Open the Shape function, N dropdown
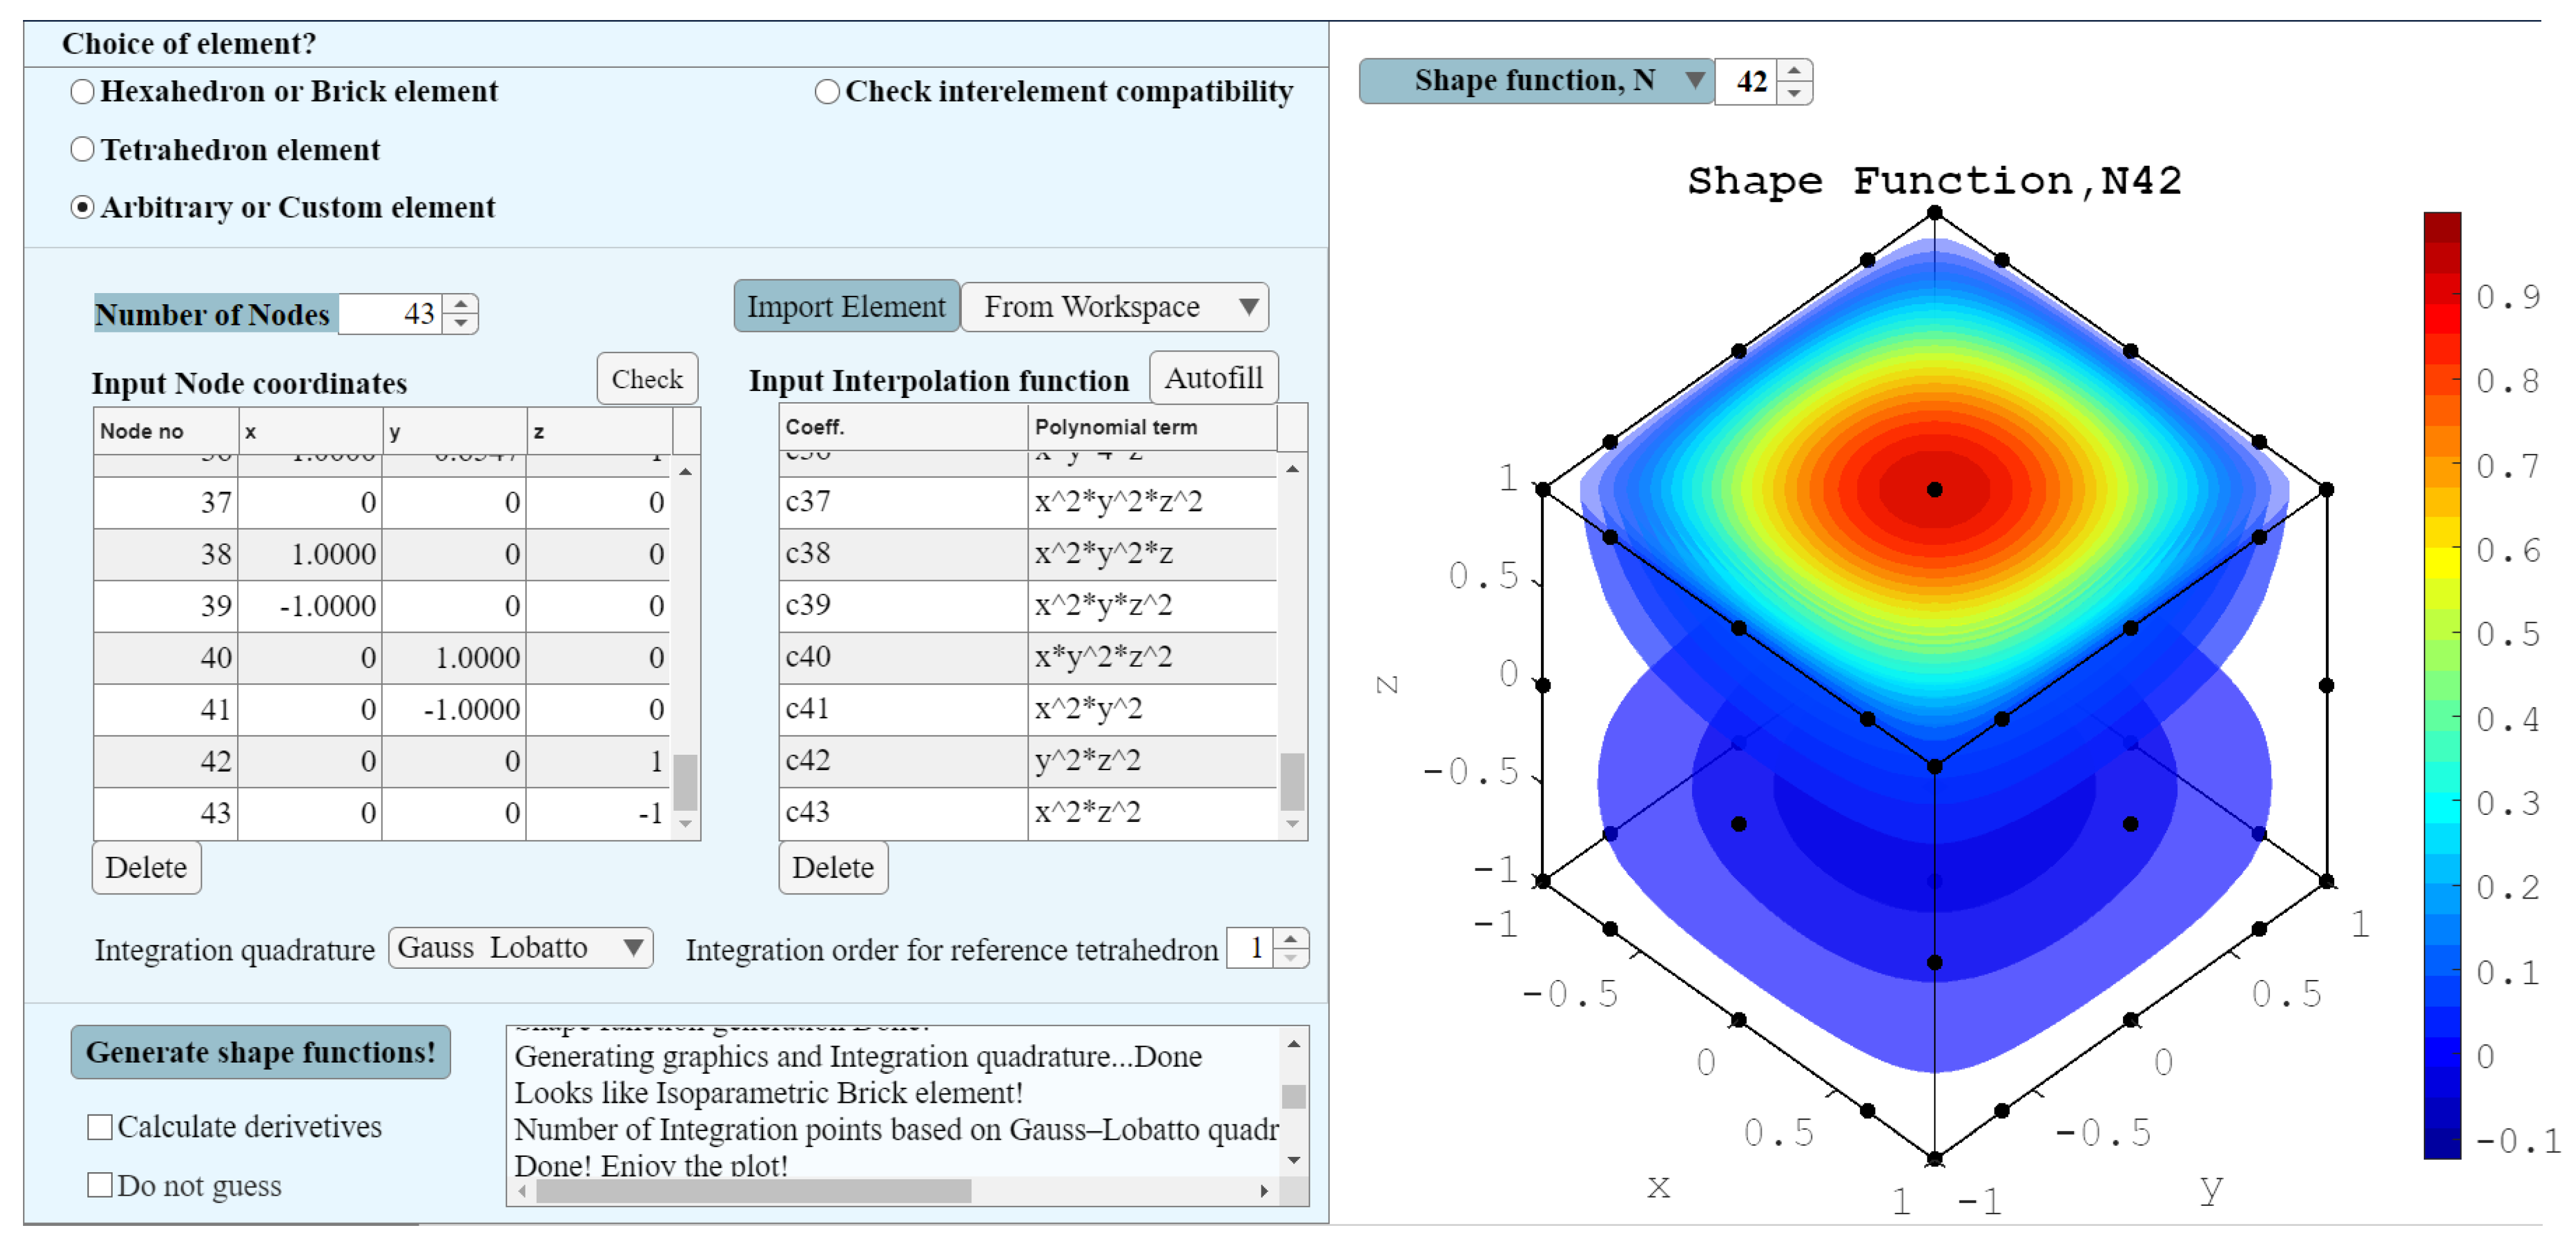2576x1243 pixels. tap(1535, 81)
